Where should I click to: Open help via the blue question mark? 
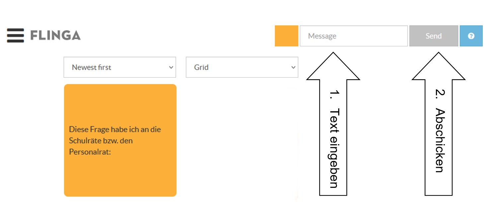pyautogui.click(x=471, y=36)
